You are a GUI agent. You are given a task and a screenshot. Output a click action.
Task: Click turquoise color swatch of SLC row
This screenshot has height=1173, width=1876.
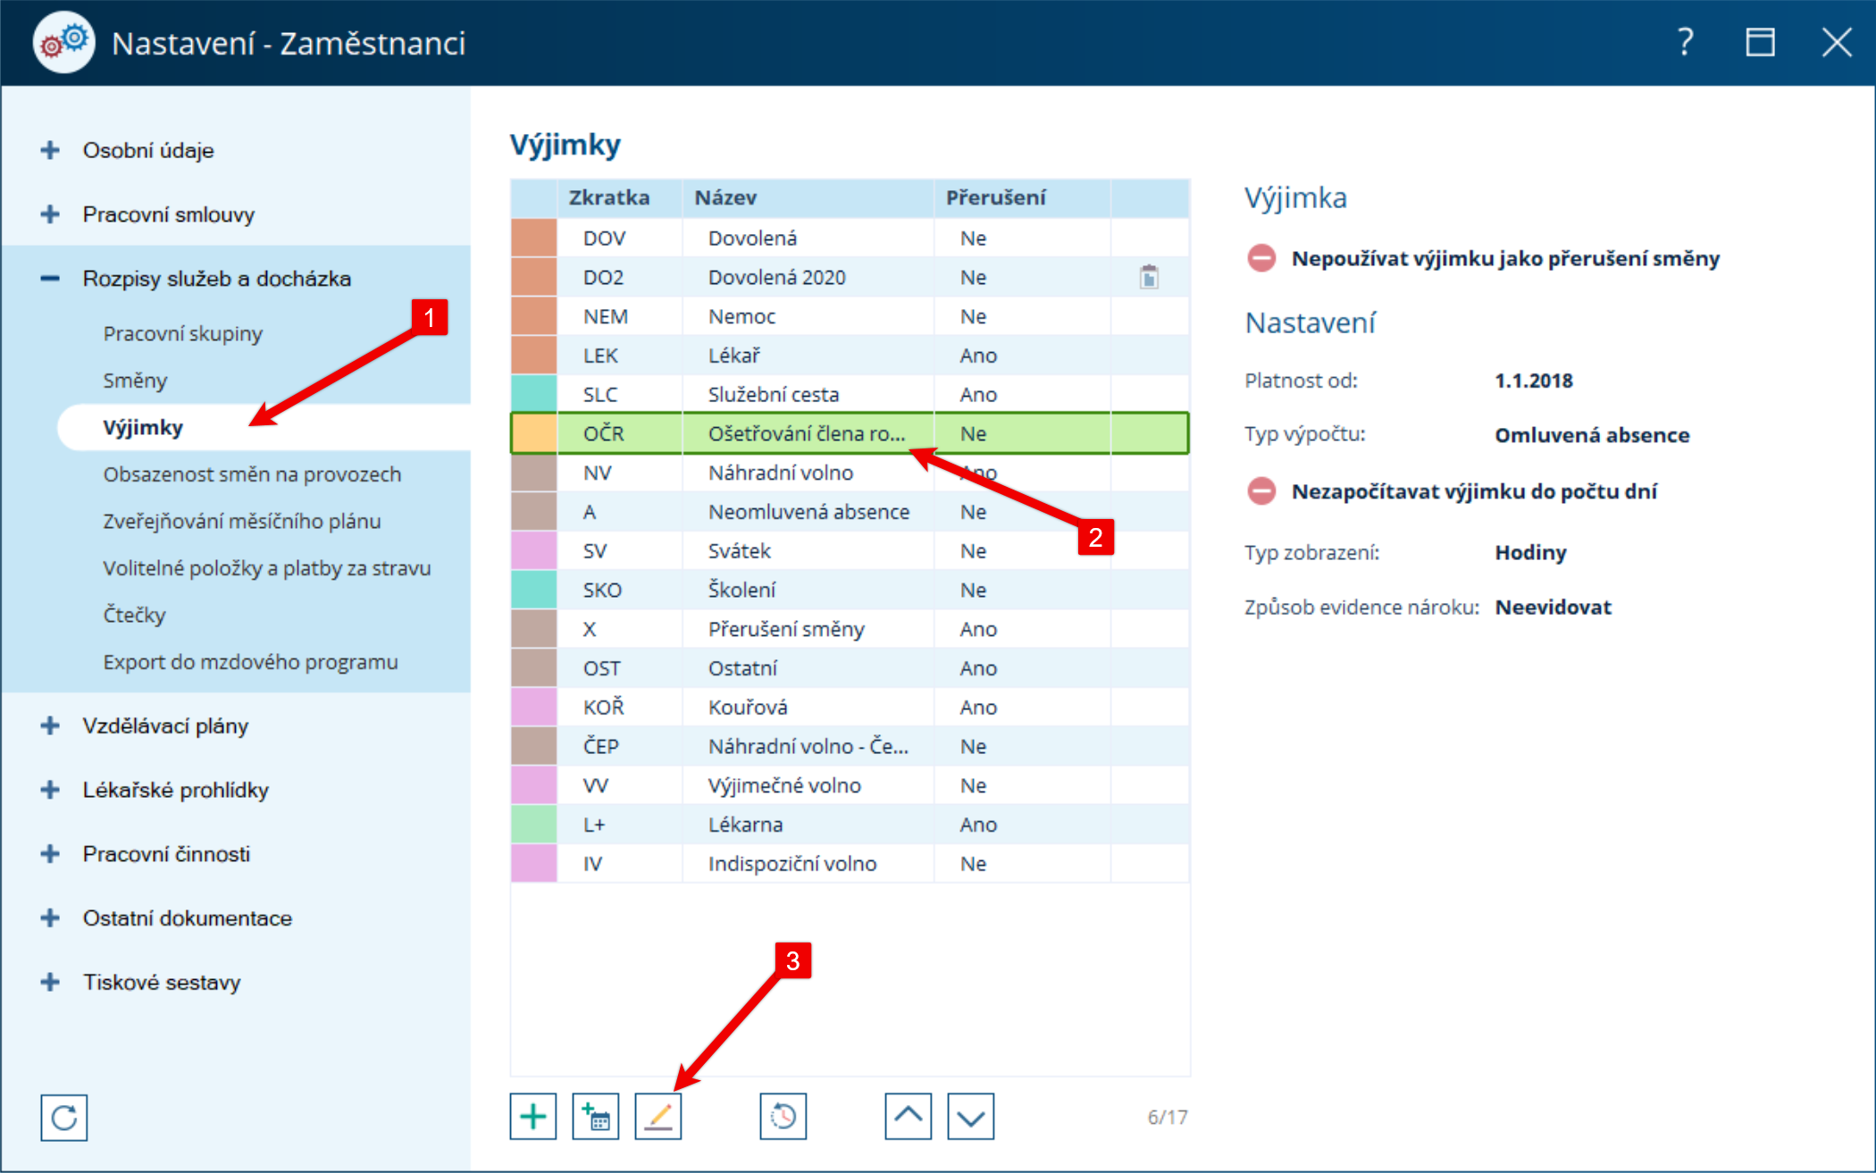(x=534, y=395)
